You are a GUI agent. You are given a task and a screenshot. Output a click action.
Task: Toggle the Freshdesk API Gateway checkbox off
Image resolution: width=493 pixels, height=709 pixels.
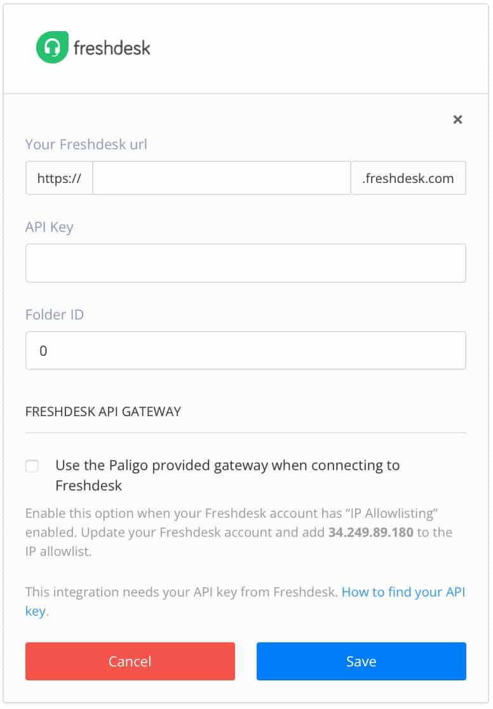coord(32,466)
